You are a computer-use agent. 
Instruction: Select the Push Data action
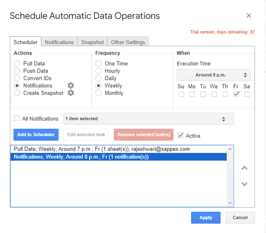[x=17, y=71]
